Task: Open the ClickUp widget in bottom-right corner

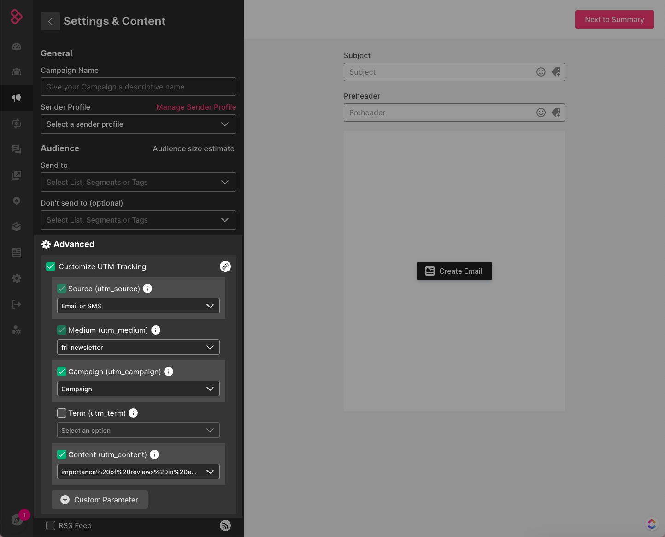Action: 652,524
